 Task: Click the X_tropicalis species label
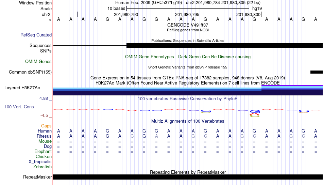point(40,162)
